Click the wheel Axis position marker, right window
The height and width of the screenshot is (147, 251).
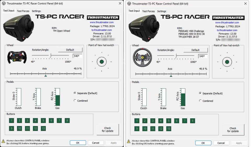(x=171, y=76)
